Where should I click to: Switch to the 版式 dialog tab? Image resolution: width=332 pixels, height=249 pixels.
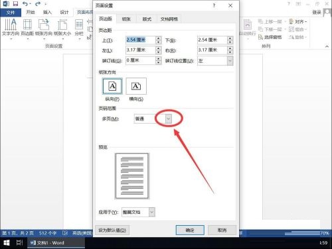point(147,19)
